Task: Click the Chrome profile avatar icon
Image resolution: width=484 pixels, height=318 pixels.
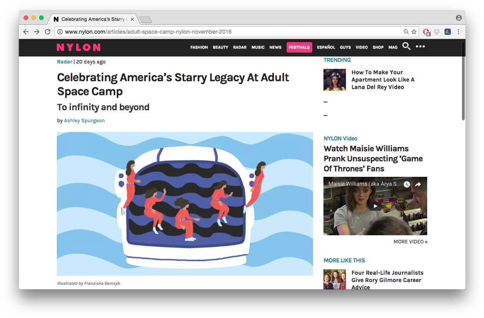Action: coord(459,18)
